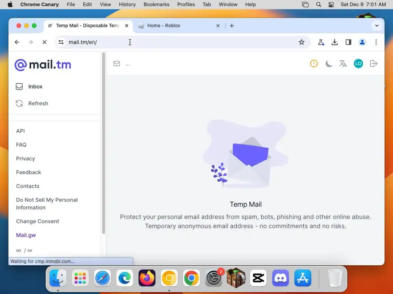Open the Chrome three-dot menu
The height and width of the screenshot is (294, 393).
[x=376, y=42]
